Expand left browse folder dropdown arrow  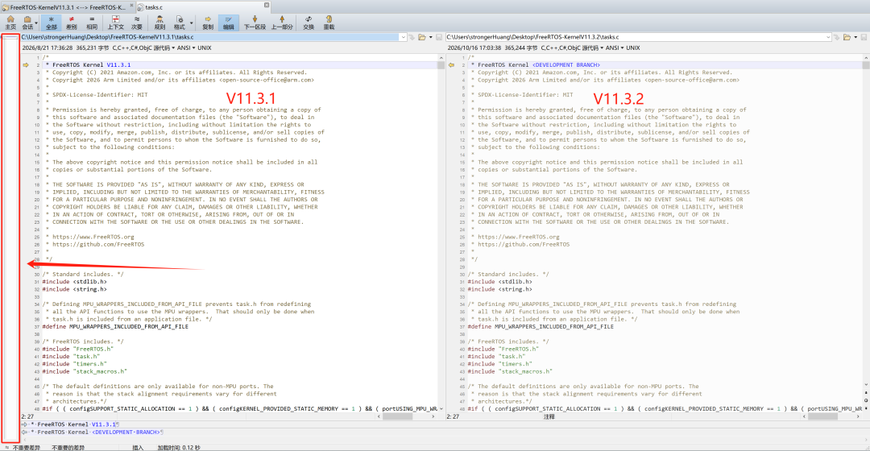(430, 37)
